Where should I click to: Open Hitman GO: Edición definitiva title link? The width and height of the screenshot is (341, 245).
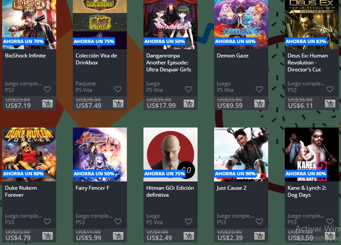click(x=170, y=191)
